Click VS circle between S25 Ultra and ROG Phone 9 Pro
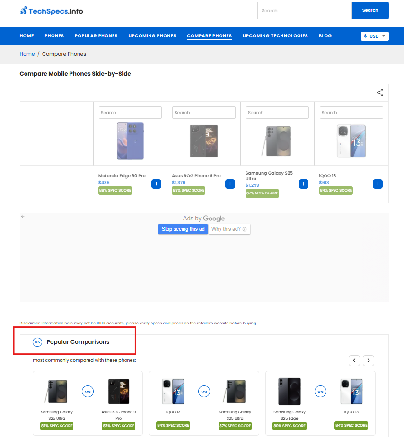 point(88,392)
